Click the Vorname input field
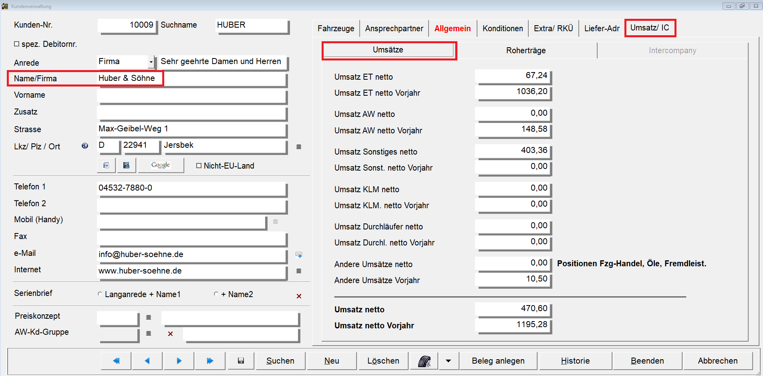The height and width of the screenshot is (376, 763). tap(191, 95)
